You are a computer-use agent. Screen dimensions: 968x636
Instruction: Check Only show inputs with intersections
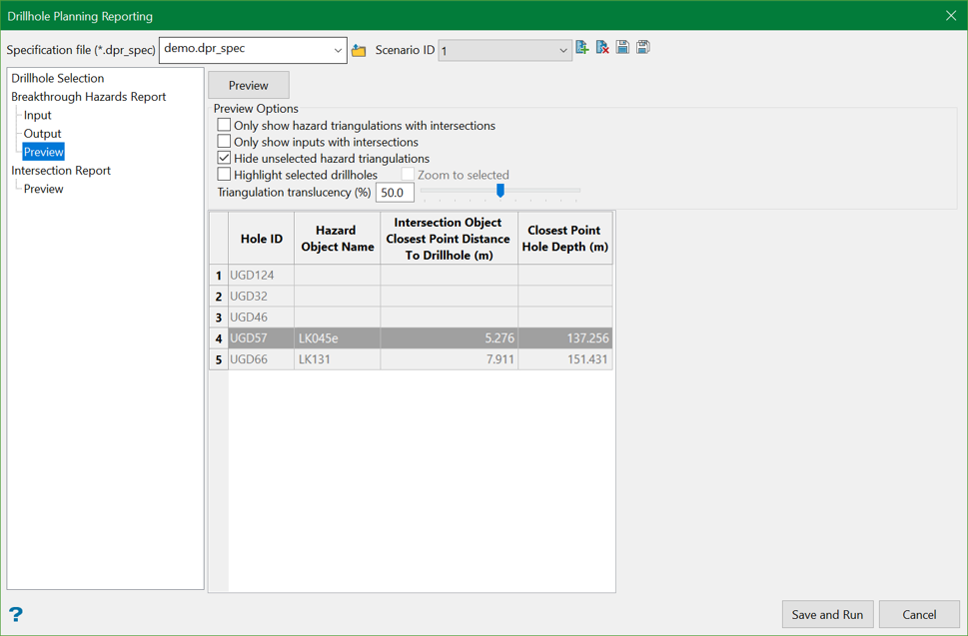click(224, 142)
